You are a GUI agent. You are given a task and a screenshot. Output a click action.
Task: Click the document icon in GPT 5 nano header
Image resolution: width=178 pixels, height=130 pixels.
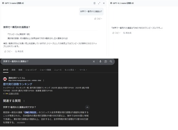point(94,3)
